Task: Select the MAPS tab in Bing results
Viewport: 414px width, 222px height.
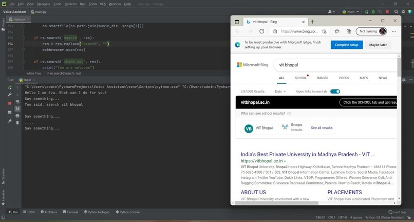Action: pos(364,78)
